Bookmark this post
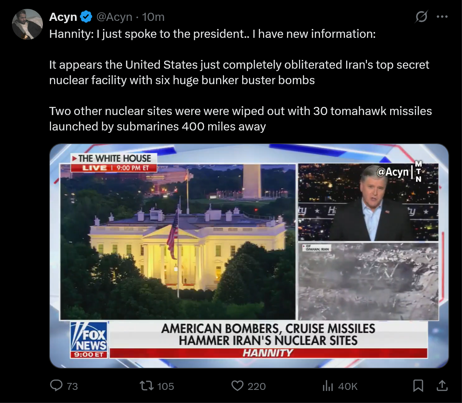This screenshot has width=462, height=403. coord(418,386)
